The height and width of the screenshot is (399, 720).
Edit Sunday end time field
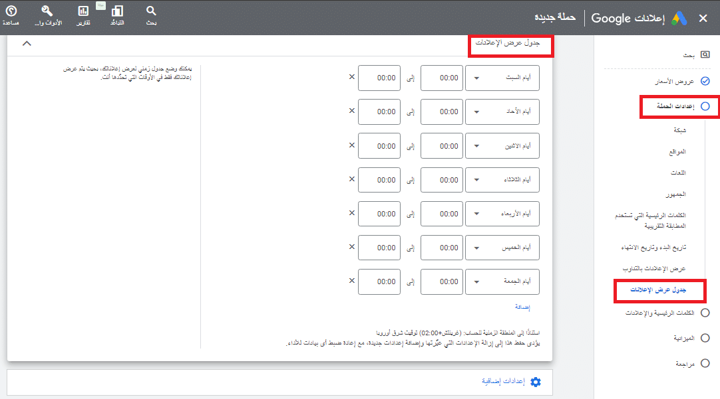click(x=379, y=112)
